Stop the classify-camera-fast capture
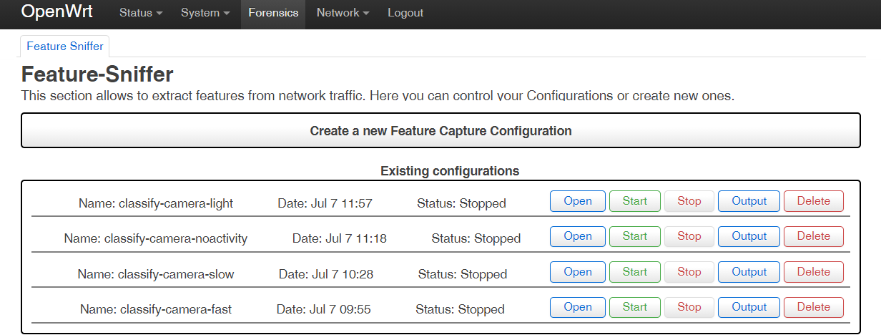Viewport: 881px width, 335px height. pos(689,307)
